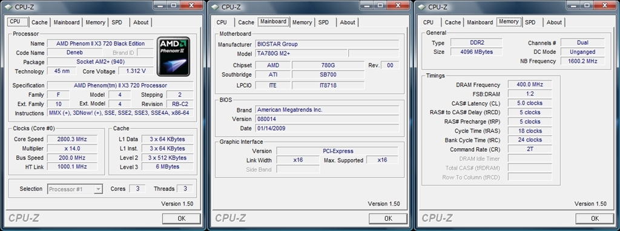The height and width of the screenshot is (231, 620).
Task: Click the Specification field text
Action: coord(120,85)
